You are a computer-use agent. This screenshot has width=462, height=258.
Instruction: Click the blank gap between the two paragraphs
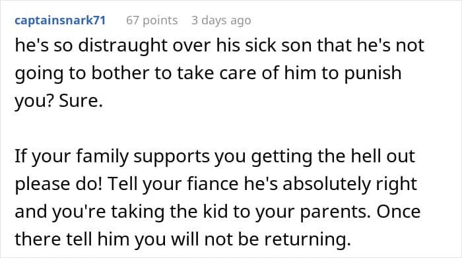pyautogui.click(x=231, y=129)
